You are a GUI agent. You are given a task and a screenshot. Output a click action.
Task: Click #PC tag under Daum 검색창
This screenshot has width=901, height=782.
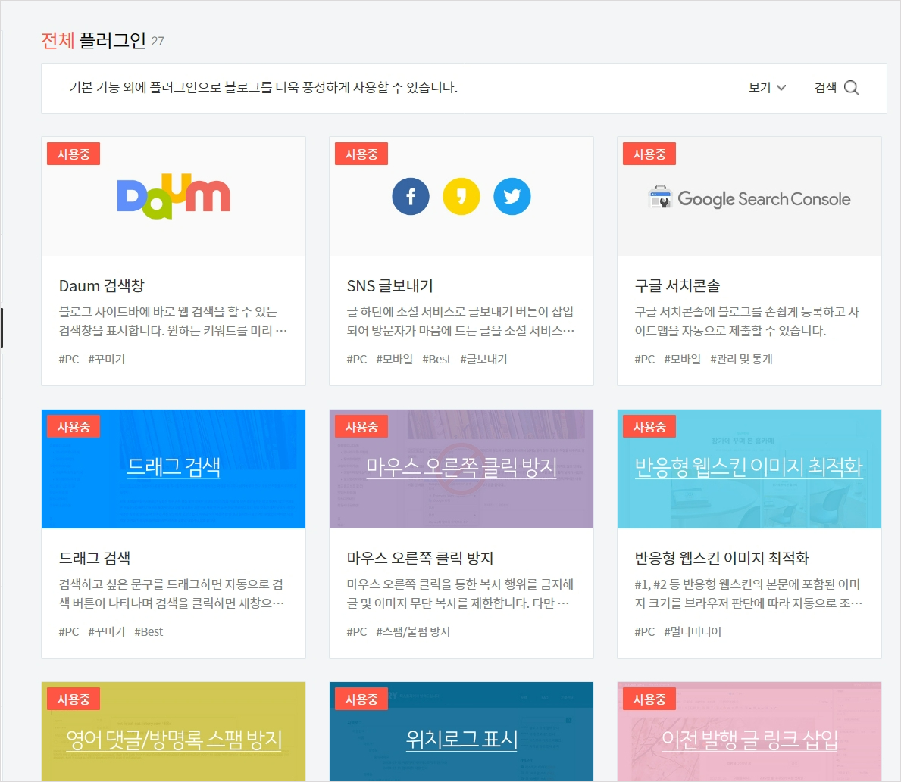pyautogui.click(x=69, y=360)
